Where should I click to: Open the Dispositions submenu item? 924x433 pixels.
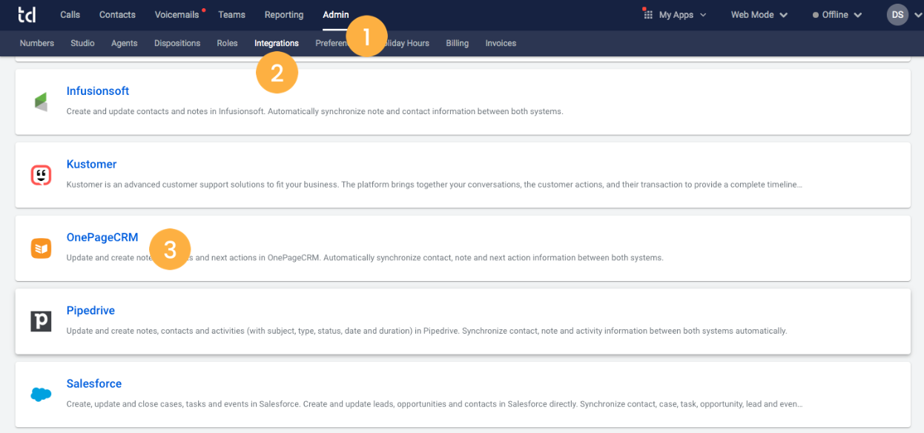pyautogui.click(x=177, y=43)
